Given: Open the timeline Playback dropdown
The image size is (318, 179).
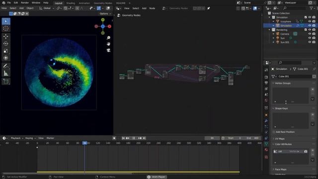Looking at the screenshot, I should 17,138.
